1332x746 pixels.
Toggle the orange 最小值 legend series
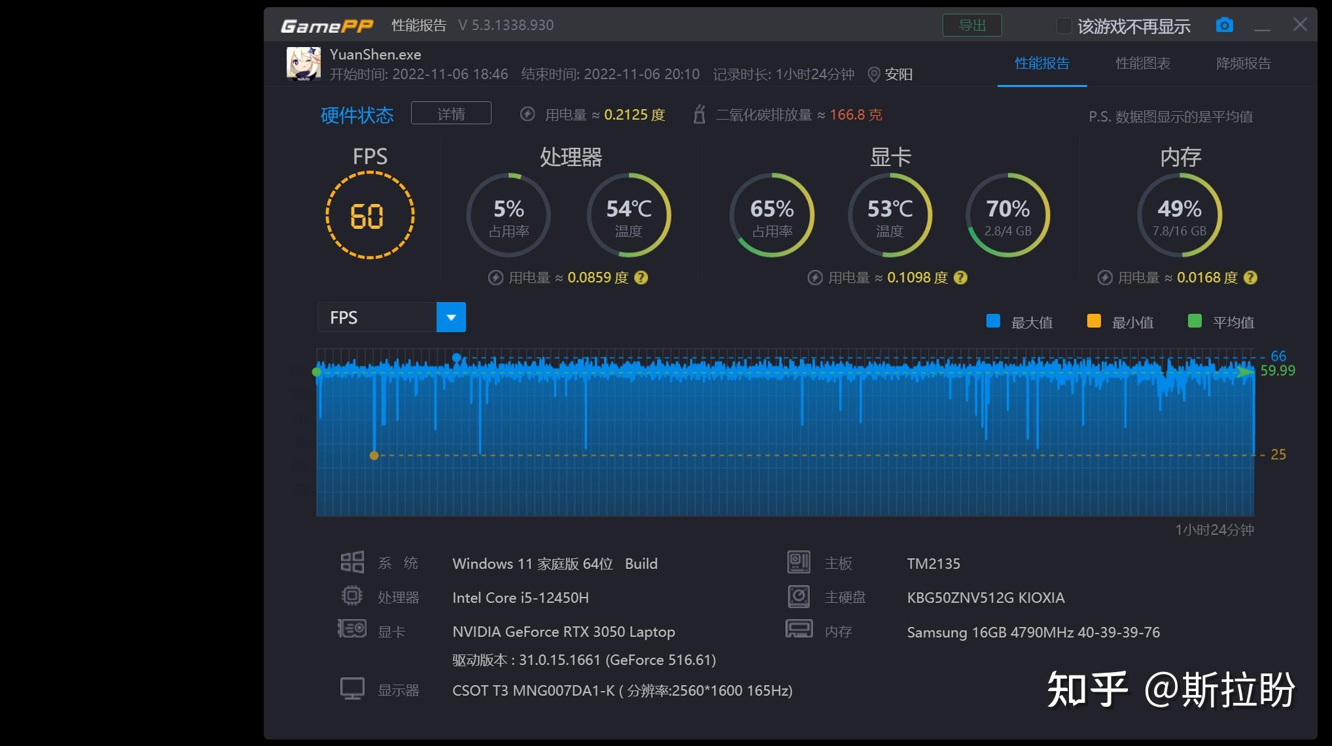tap(1093, 321)
